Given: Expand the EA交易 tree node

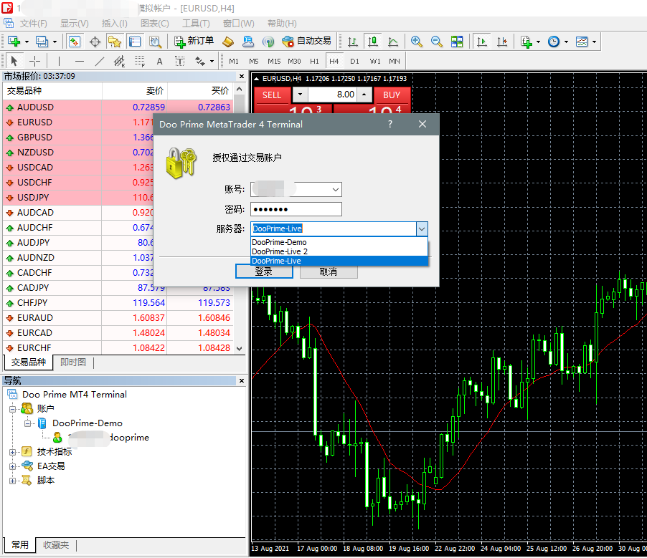Looking at the screenshot, I should [x=12, y=466].
